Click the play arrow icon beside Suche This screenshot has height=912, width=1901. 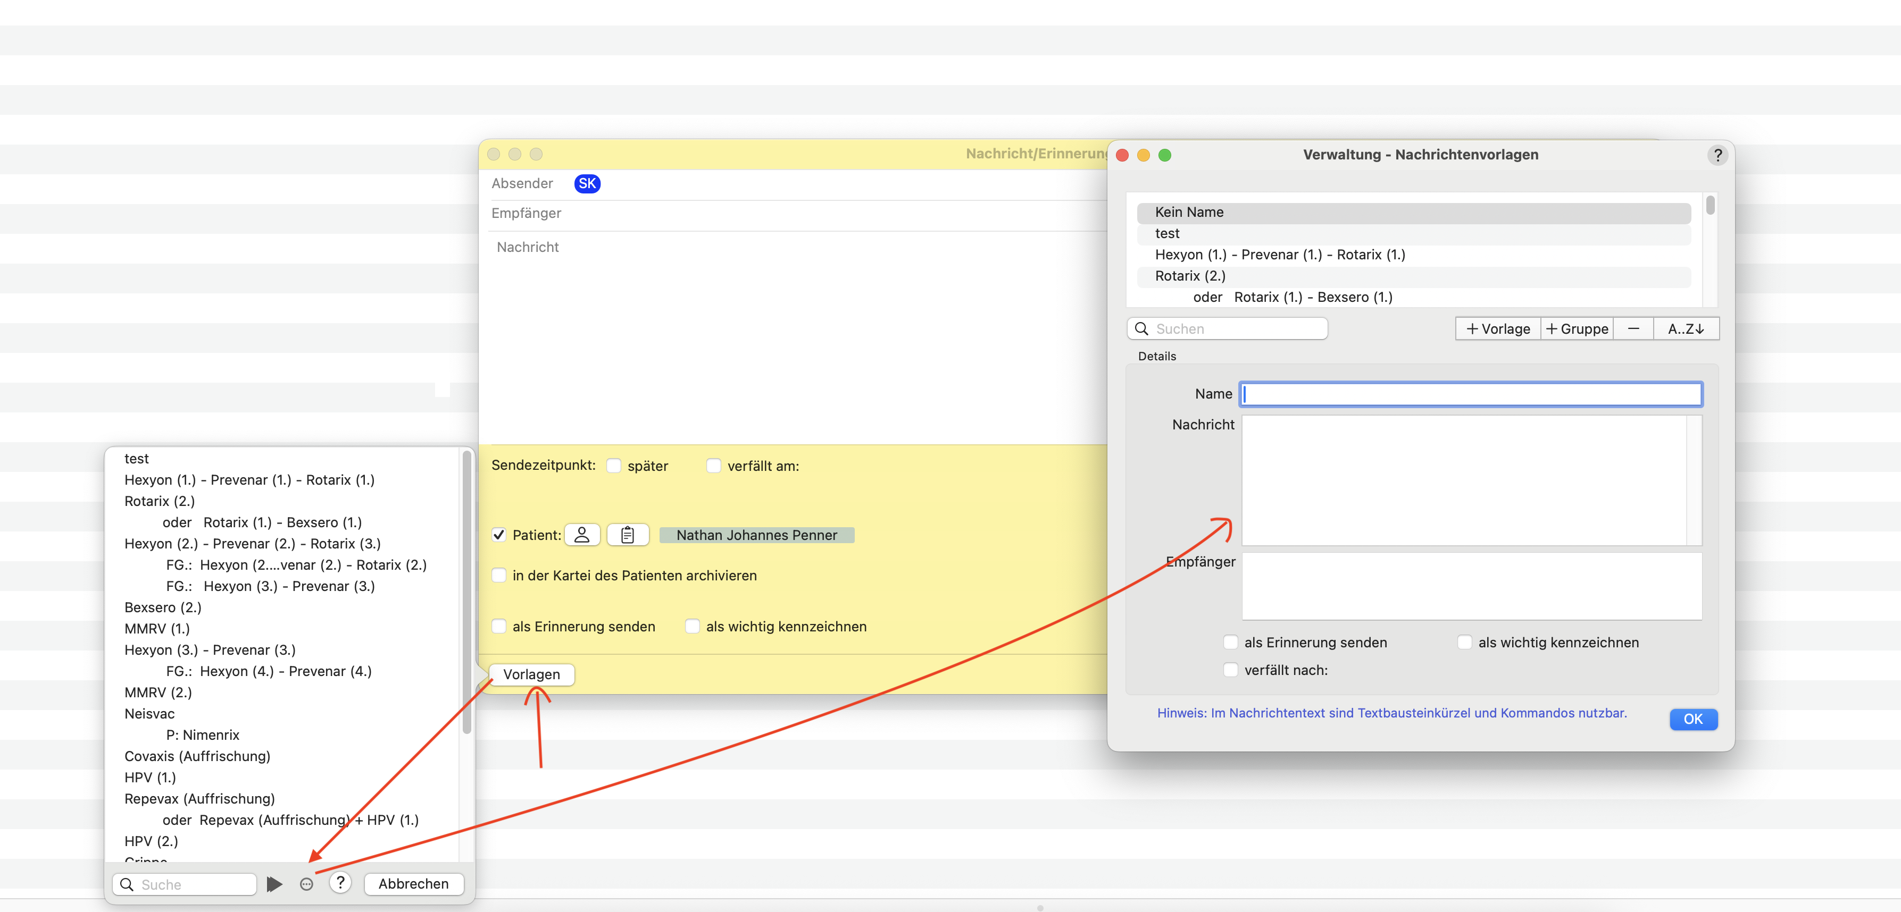[274, 883]
